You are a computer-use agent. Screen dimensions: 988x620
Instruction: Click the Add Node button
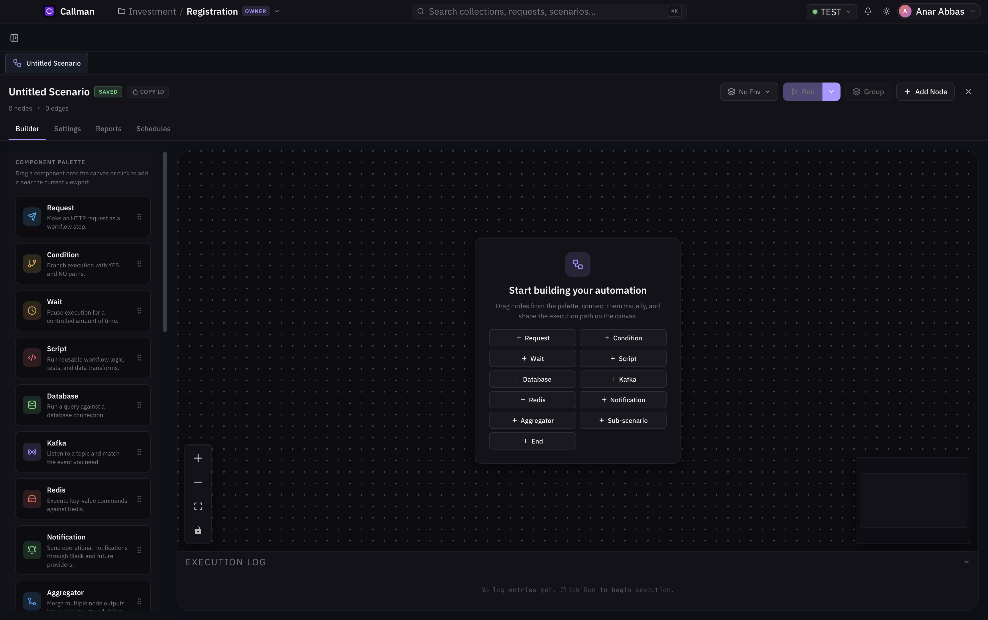(925, 92)
